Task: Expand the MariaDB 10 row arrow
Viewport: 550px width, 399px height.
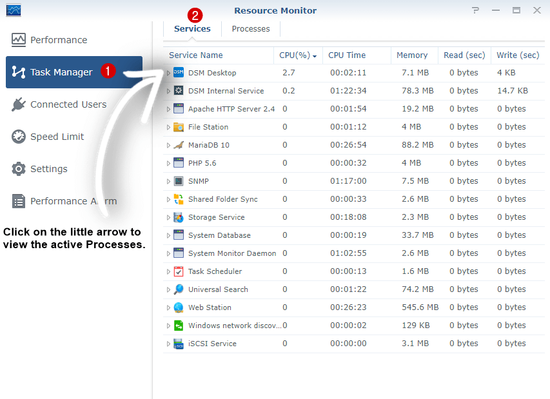Action: [168, 145]
